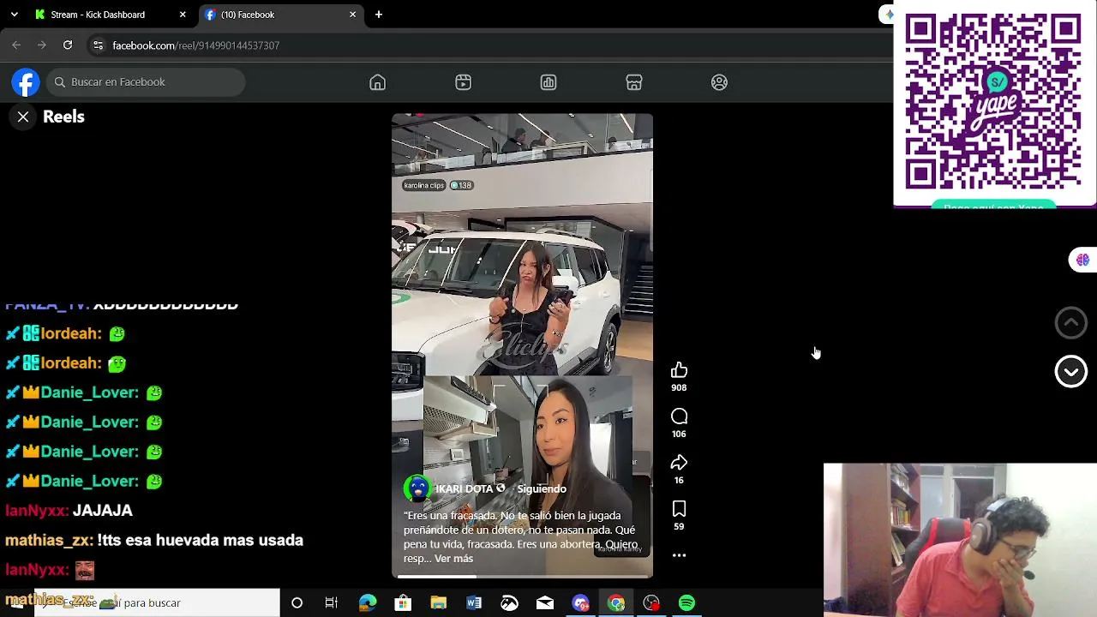1097x617 pixels.
Task: Go forward in the browser
Action: pos(41,45)
